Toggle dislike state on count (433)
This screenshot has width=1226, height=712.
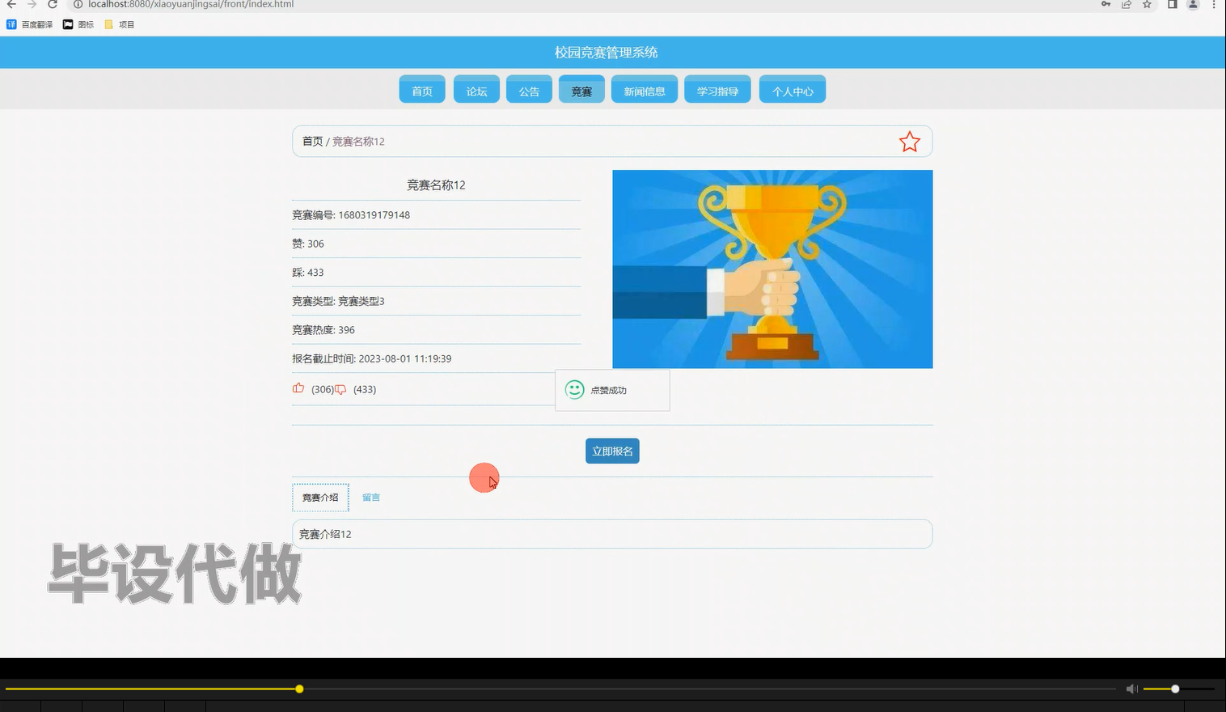[364, 389]
